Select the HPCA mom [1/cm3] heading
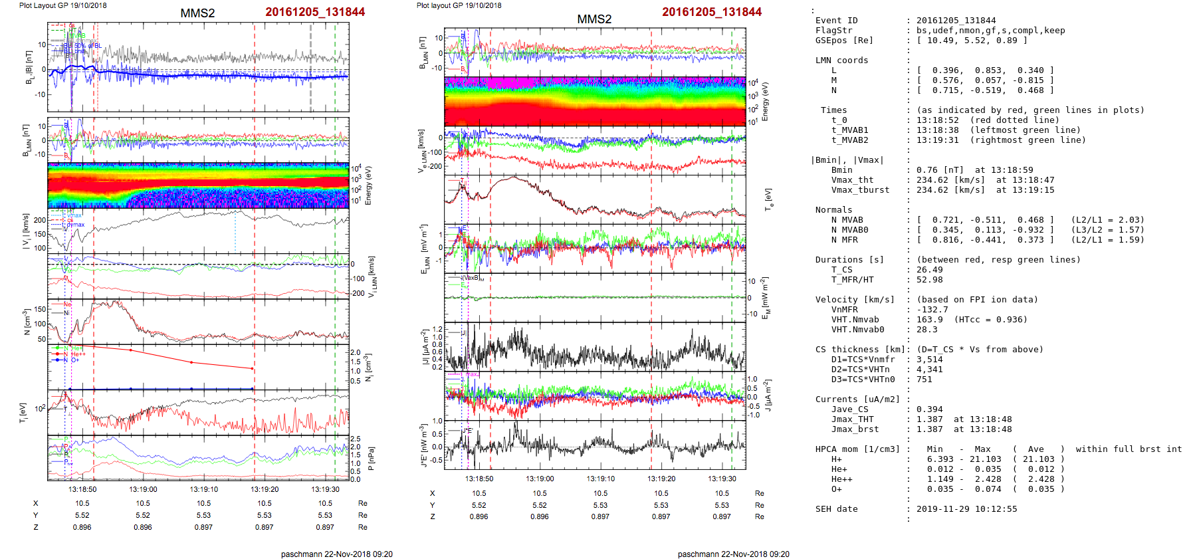The width and height of the screenshot is (1199, 559). click(857, 449)
